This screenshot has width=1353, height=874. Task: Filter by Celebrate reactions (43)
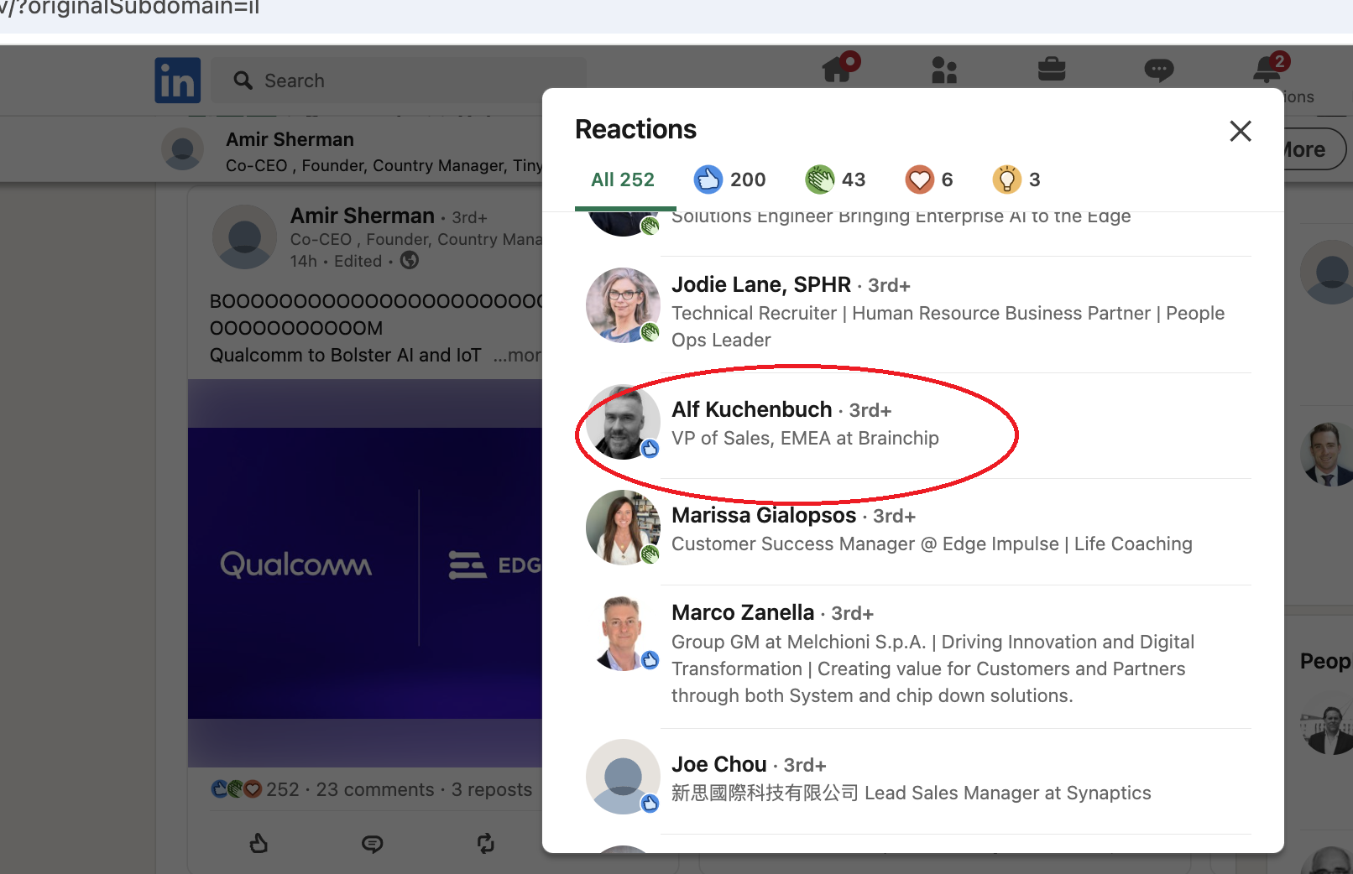point(835,179)
